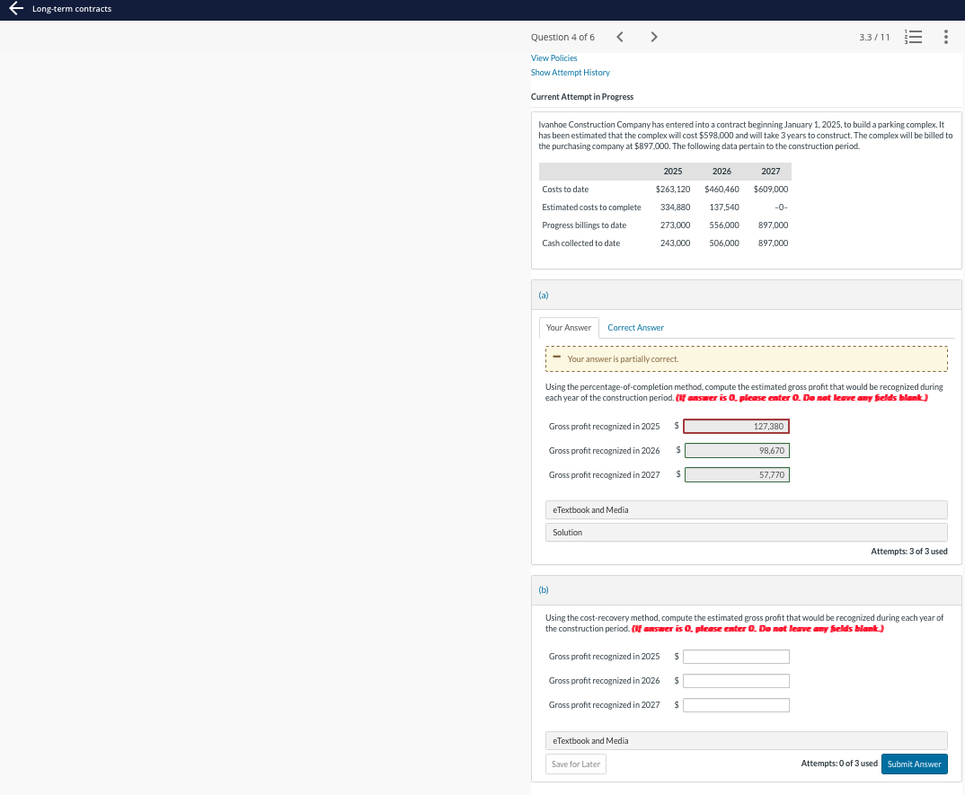The image size is (965, 795).
Task: Click the 137,540 estimated costs cell
Action: (724, 208)
